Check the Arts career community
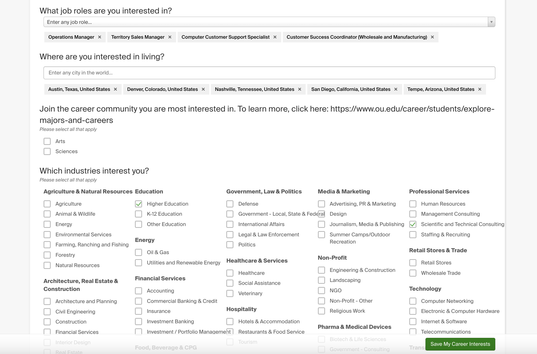The height and width of the screenshot is (354, 537). [47, 141]
